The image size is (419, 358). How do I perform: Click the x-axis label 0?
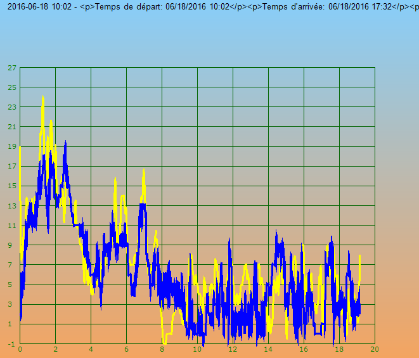coord(20,350)
